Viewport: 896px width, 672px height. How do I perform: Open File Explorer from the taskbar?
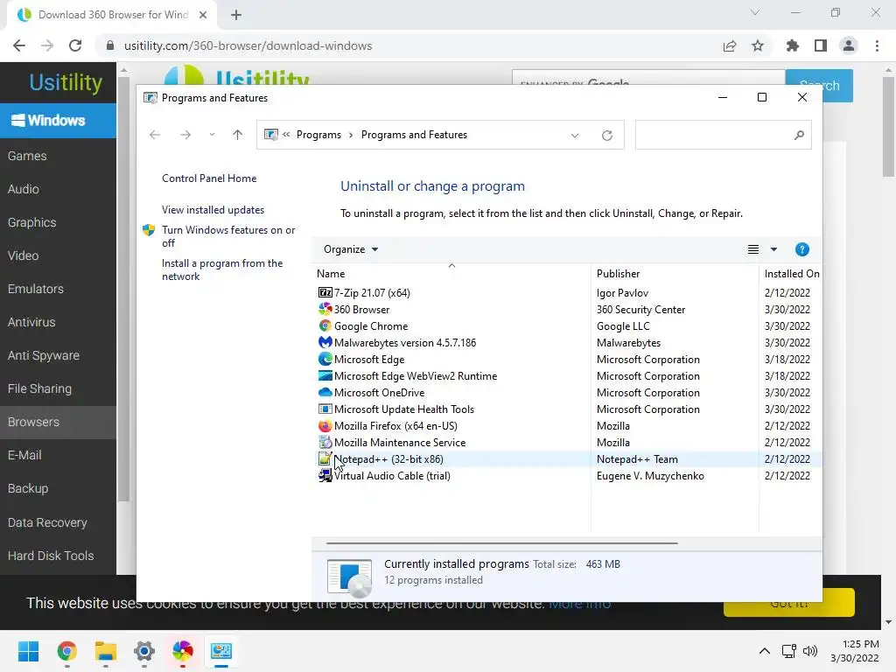pos(106,651)
